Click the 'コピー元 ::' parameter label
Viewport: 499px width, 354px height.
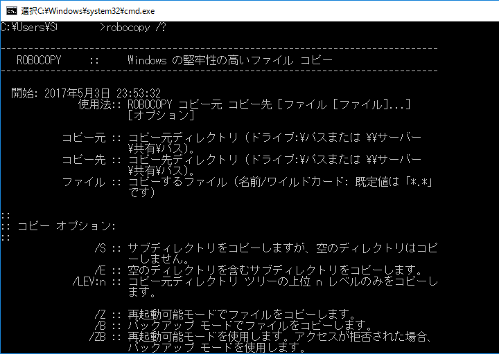[91, 138]
